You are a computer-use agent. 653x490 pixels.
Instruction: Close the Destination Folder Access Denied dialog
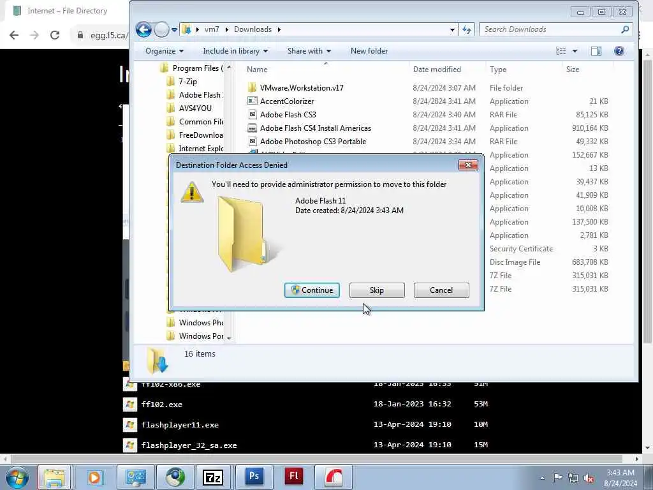(x=467, y=165)
